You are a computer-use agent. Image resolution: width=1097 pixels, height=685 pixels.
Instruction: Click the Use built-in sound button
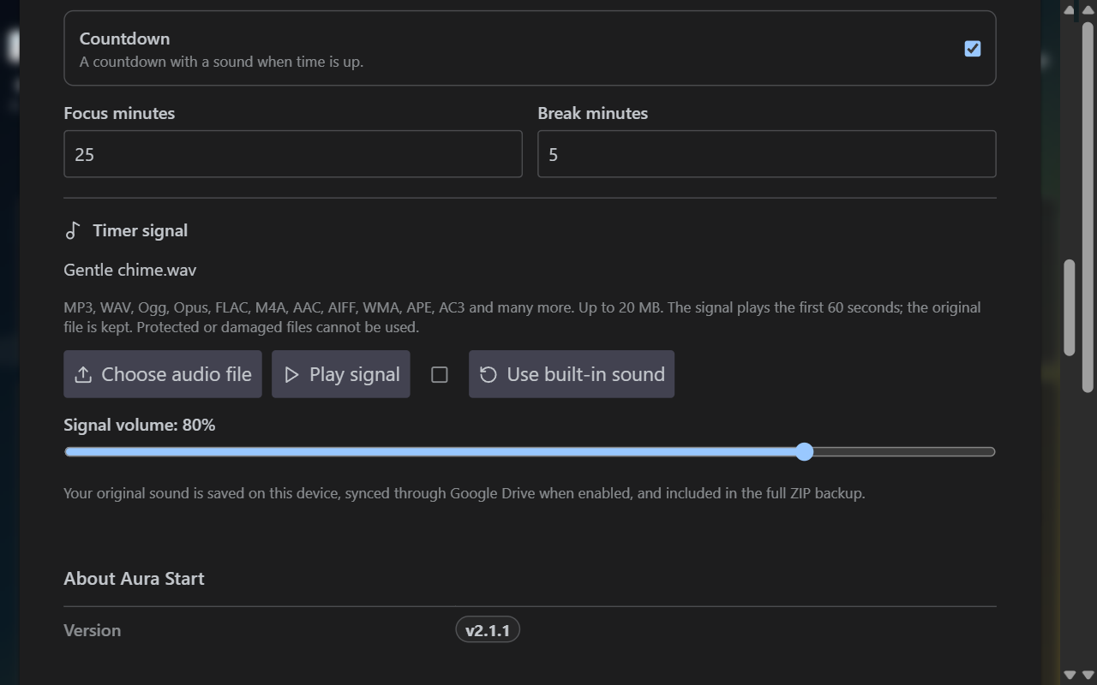pos(572,374)
